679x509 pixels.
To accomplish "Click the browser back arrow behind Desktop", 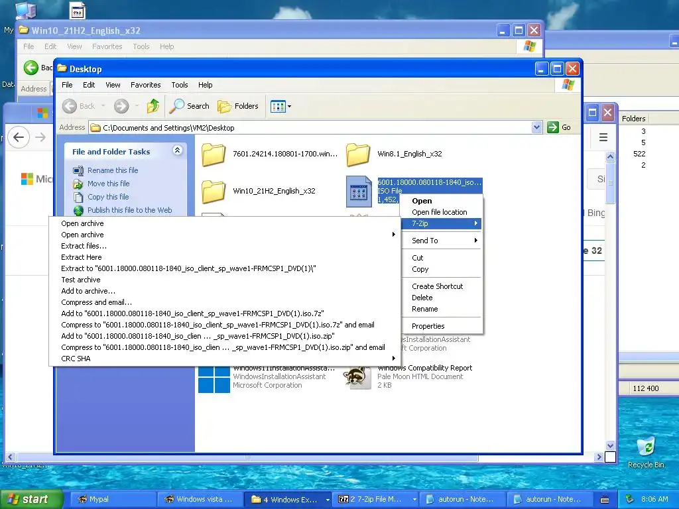I will coord(19,138).
